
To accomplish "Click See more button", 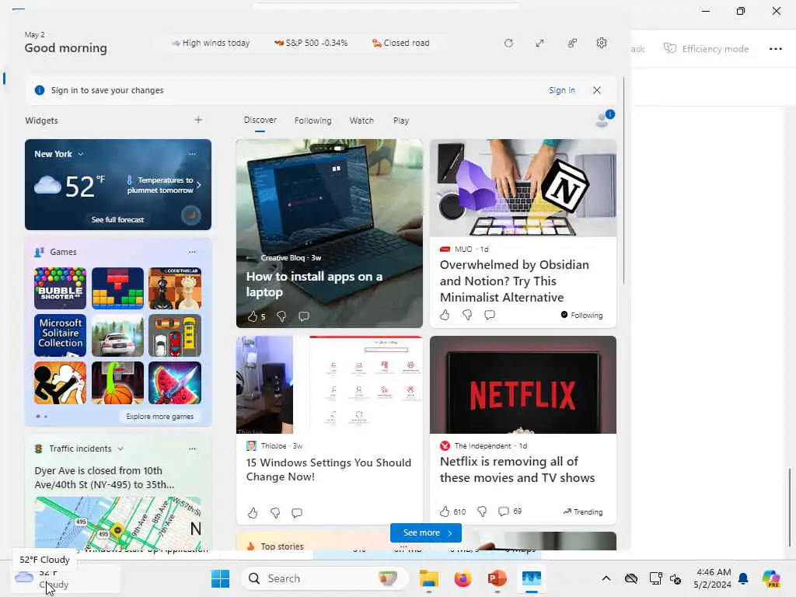I will pyautogui.click(x=426, y=532).
